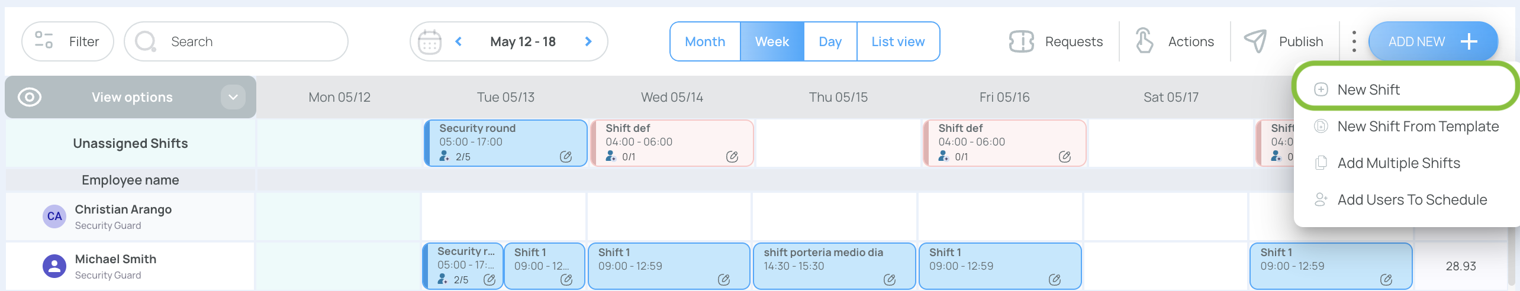Click the Search input field

click(x=236, y=41)
